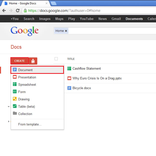The height and width of the screenshot is (156, 156).
Task: Click the blue Document icon in the menu
Action: [15, 69]
